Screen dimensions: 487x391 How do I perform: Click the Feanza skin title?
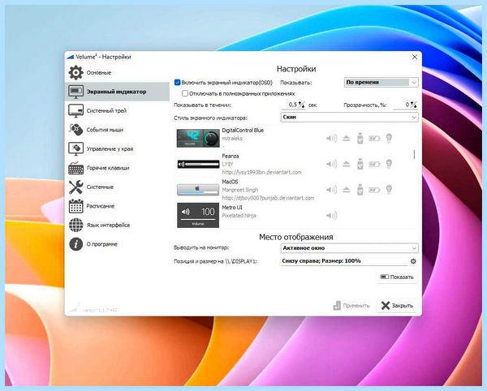tap(231, 156)
